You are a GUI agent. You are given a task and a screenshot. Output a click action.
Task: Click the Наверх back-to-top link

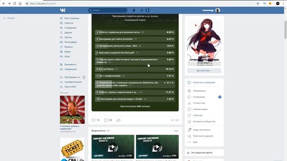click(9, 18)
